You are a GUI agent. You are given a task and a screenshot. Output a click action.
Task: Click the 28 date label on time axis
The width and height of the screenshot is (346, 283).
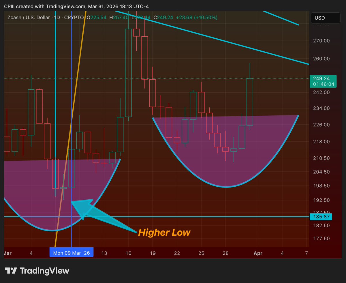[225, 253]
